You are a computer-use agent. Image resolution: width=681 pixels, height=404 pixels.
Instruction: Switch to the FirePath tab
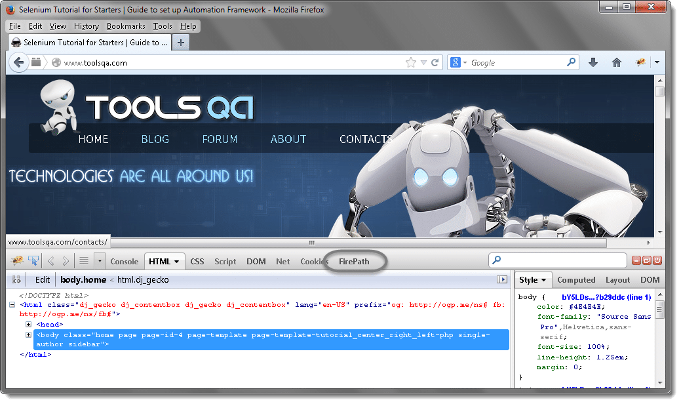coord(354,262)
